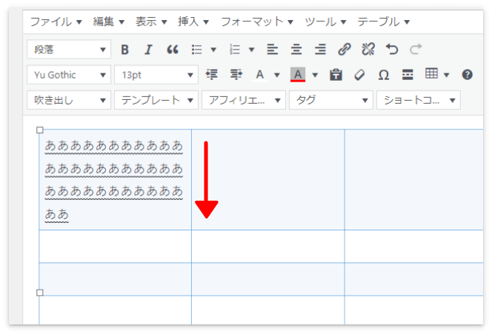The image size is (492, 334).
Task: Open the 編集 menu
Action: pos(109,21)
